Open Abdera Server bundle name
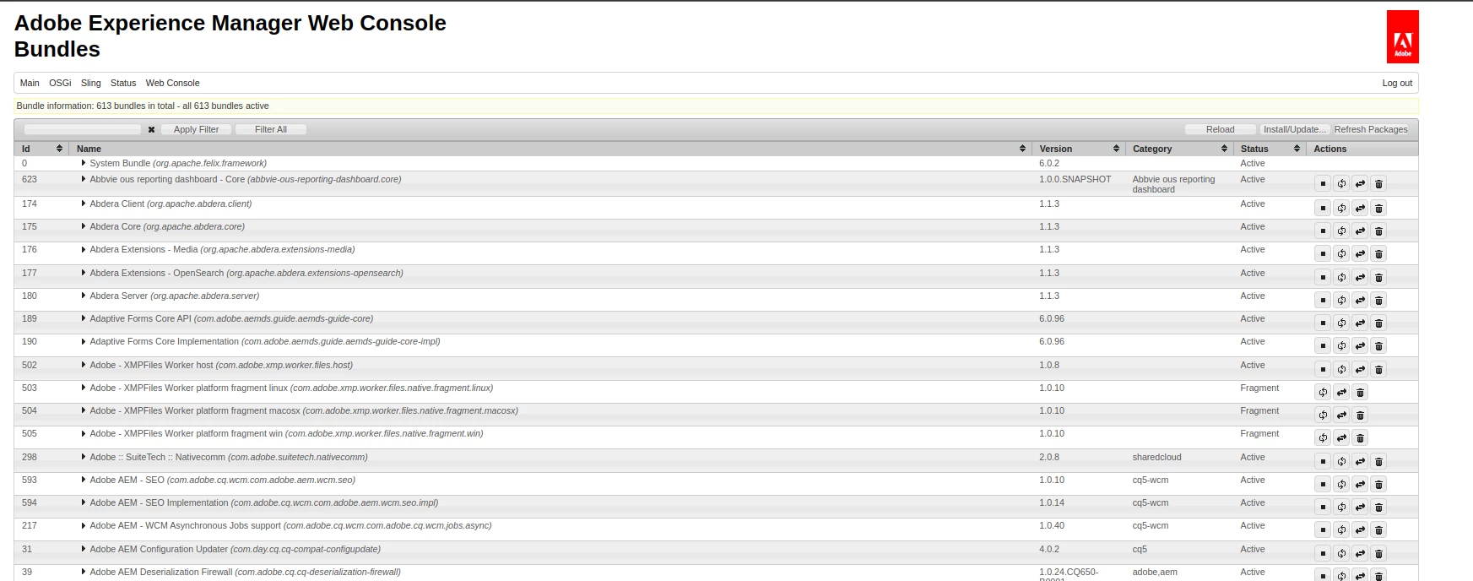1473x581 pixels. click(x=175, y=296)
